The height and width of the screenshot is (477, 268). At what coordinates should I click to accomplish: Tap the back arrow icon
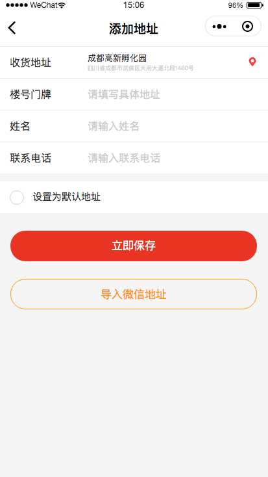12,28
